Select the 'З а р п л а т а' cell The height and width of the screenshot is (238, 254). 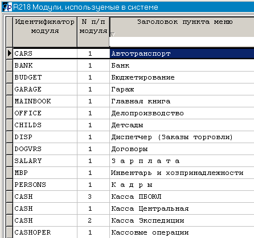point(182,161)
